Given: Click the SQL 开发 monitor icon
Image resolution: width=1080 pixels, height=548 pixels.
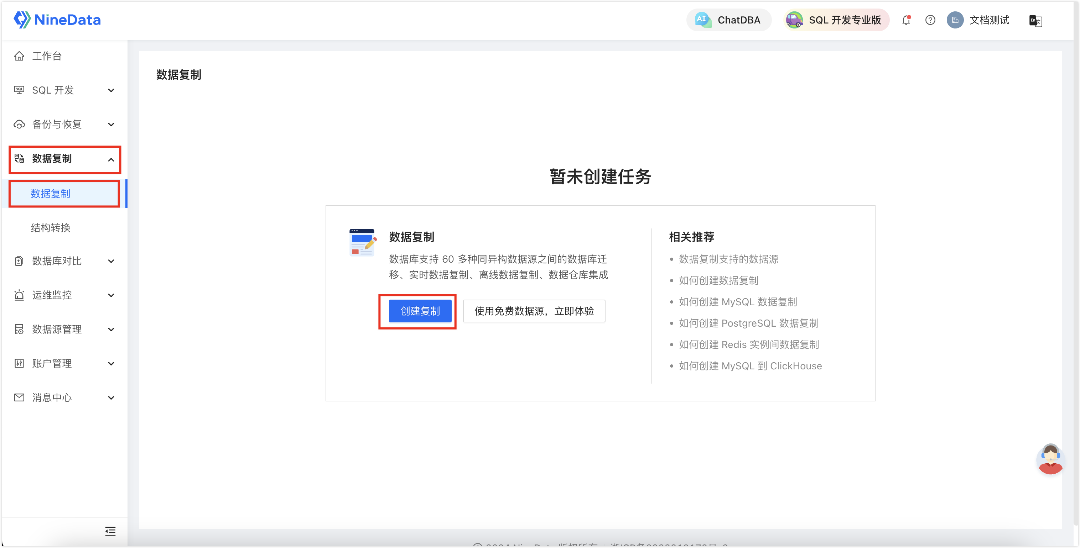Looking at the screenshot, I should coord(19,90).
